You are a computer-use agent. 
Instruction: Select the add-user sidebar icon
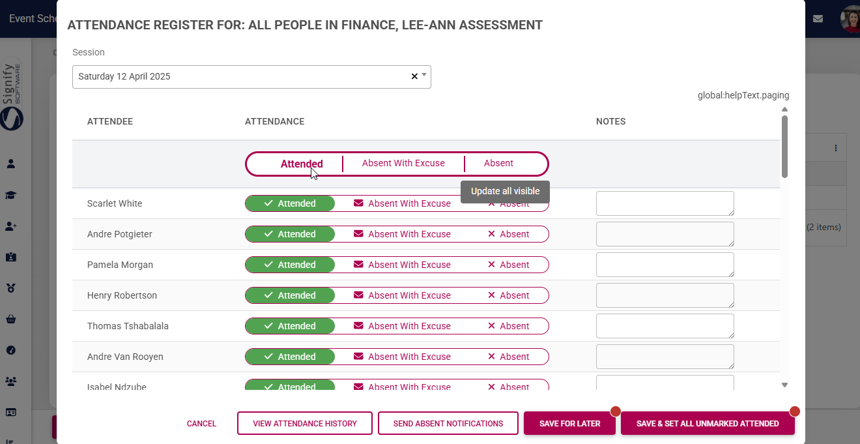tap(11, 226)
